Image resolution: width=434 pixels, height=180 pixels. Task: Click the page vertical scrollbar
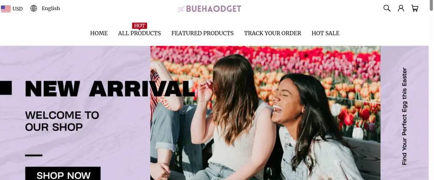pos(431,90)
